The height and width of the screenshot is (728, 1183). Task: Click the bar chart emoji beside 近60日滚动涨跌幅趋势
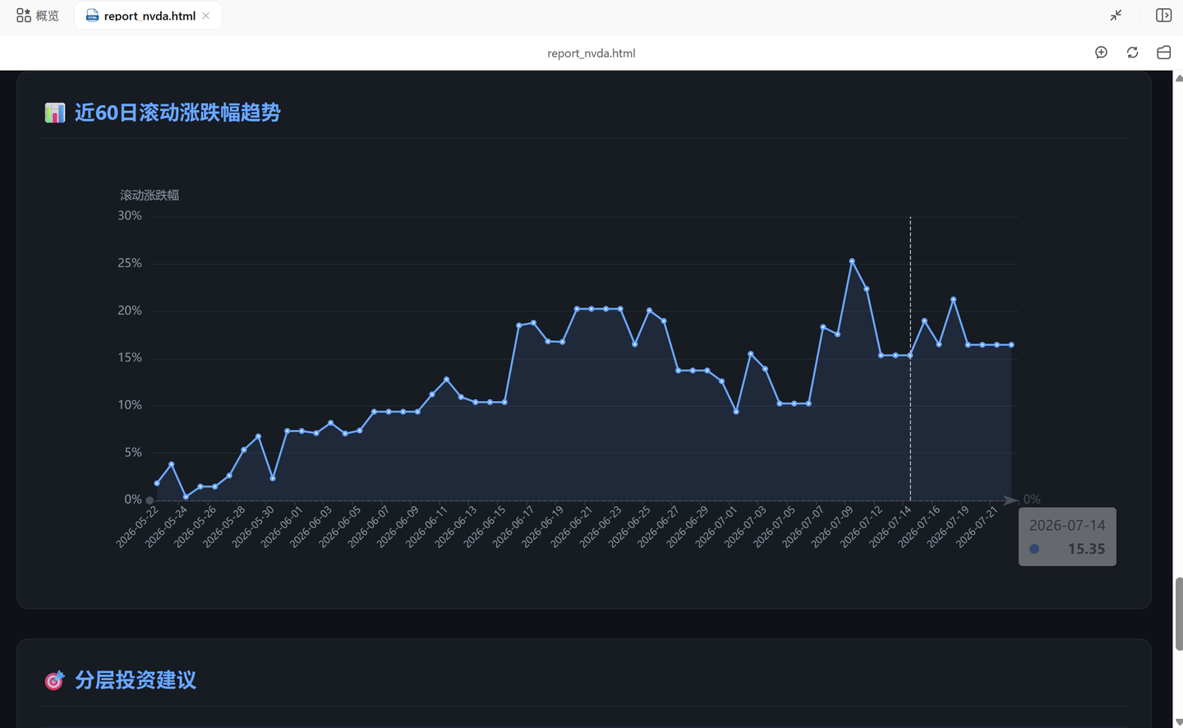coord(55,113)
